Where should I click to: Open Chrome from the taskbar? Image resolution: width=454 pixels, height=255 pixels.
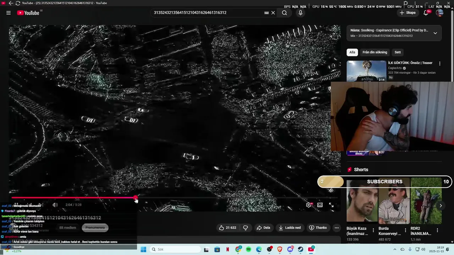coord(238,249)
